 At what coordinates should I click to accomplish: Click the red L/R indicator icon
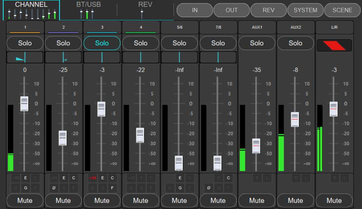334,45
